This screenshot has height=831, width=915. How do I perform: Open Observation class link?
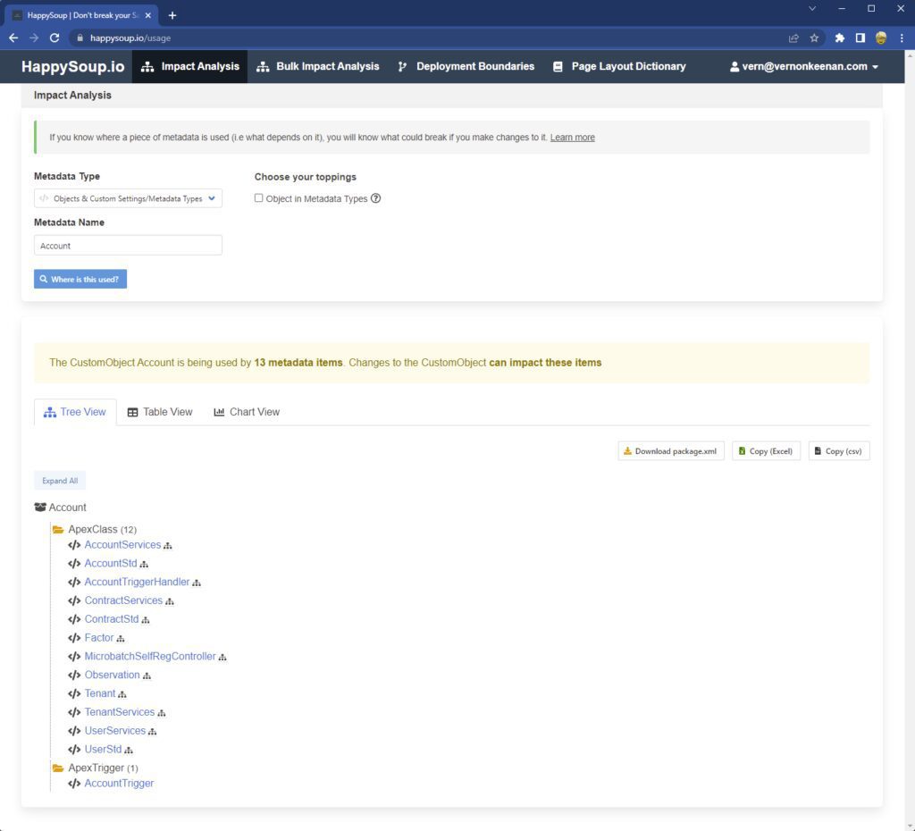tap(112, 675)
